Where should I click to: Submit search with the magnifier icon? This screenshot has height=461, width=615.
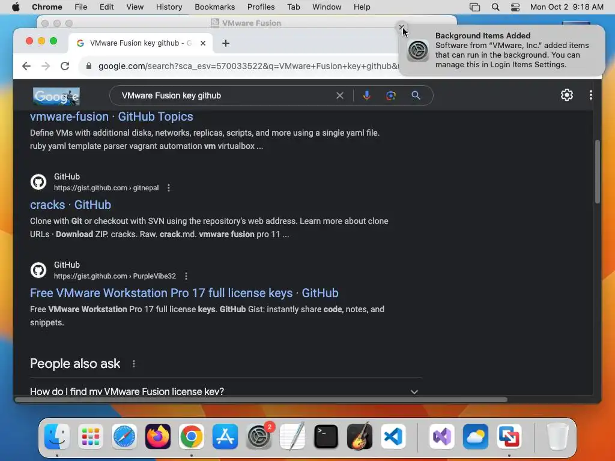(416, 95)
